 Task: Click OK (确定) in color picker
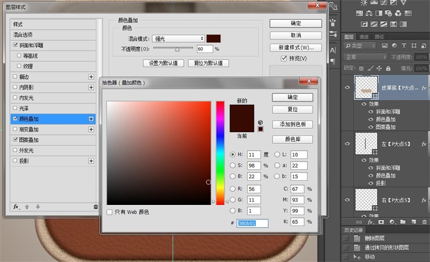pos(292,97)
